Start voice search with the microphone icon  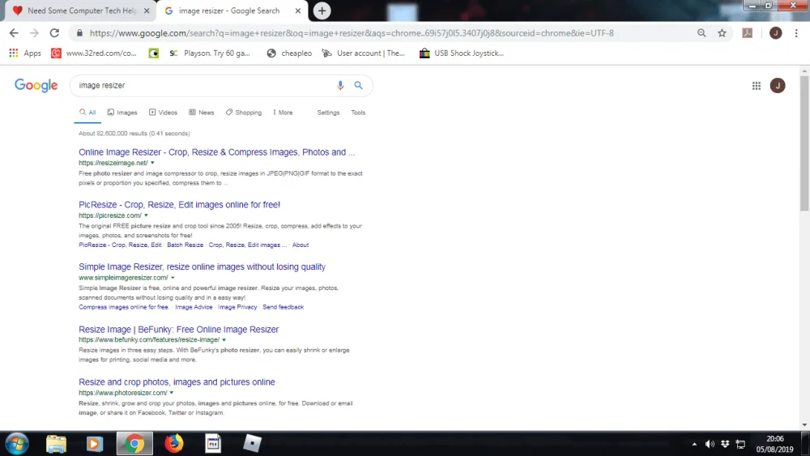[x=340, y=86]
